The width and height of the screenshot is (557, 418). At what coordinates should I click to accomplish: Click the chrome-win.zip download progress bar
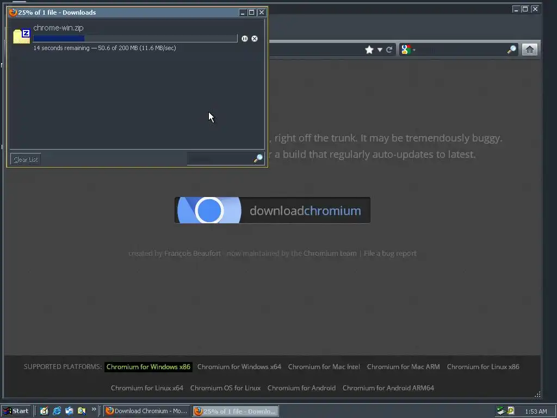pyautogui.click(x=135, y=39)
